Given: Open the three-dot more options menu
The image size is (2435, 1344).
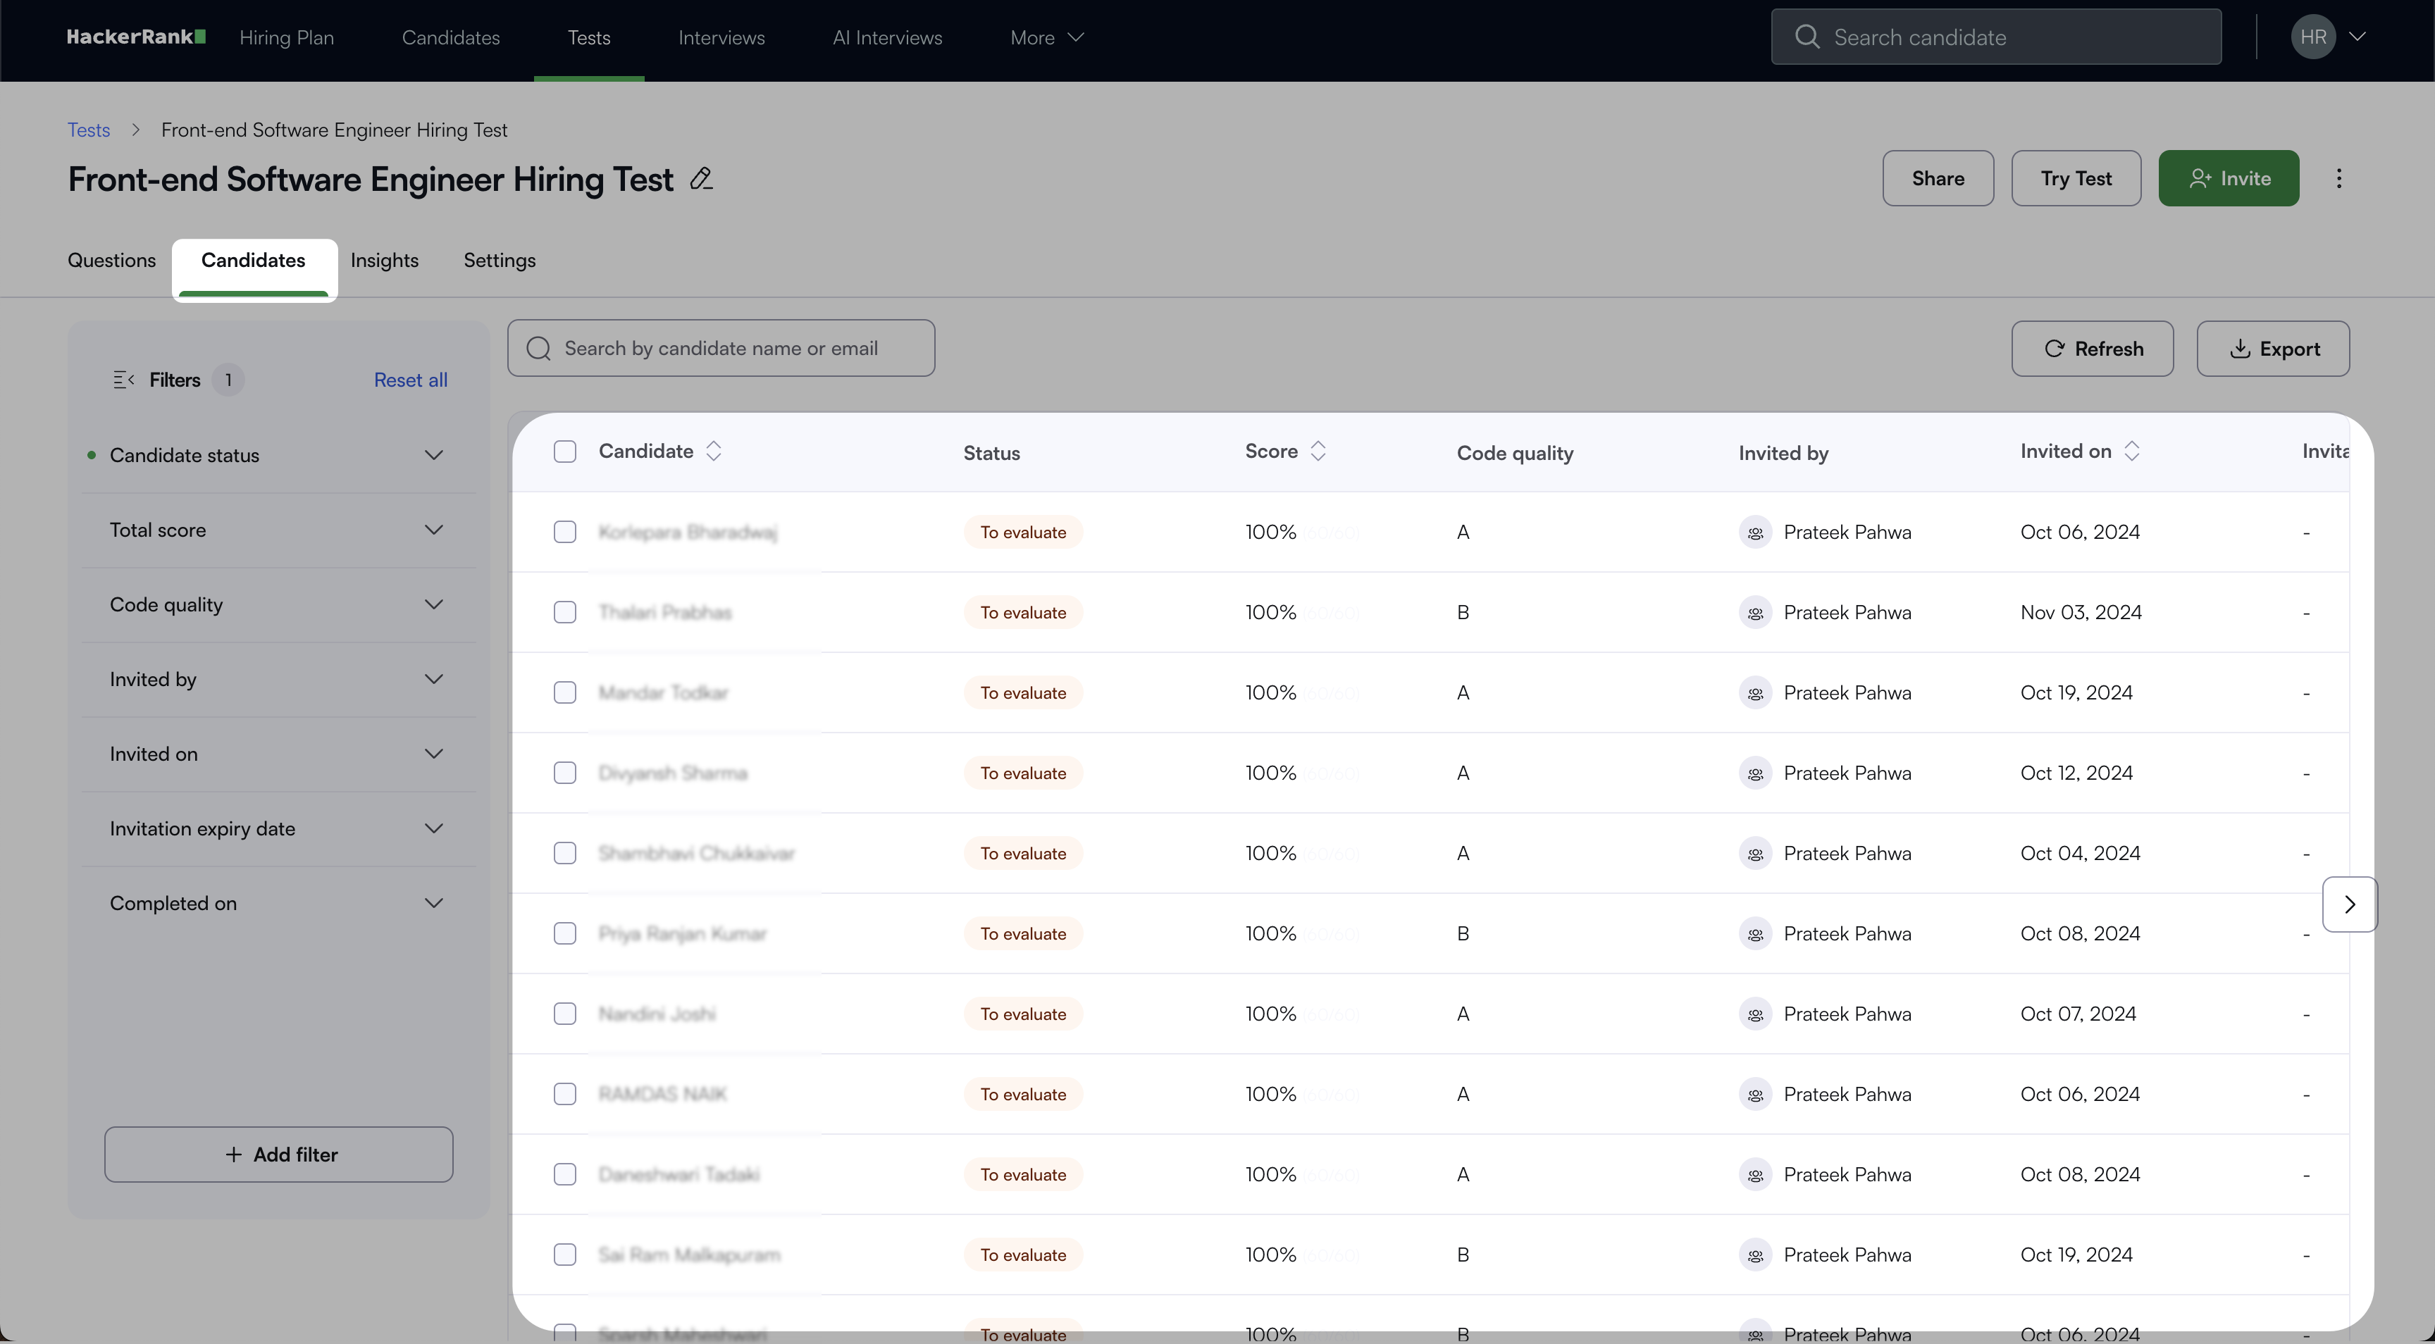Looking at the screenshot, I should [2338, 179].
